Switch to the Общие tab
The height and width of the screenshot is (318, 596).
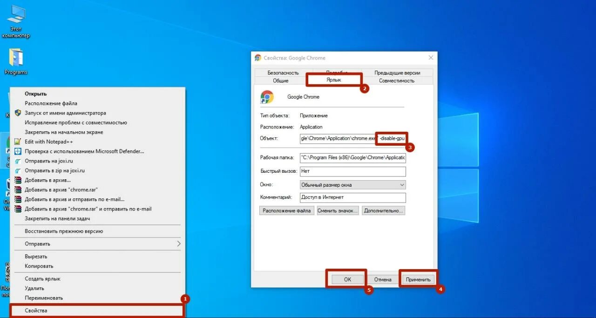(x=280, y=81)
